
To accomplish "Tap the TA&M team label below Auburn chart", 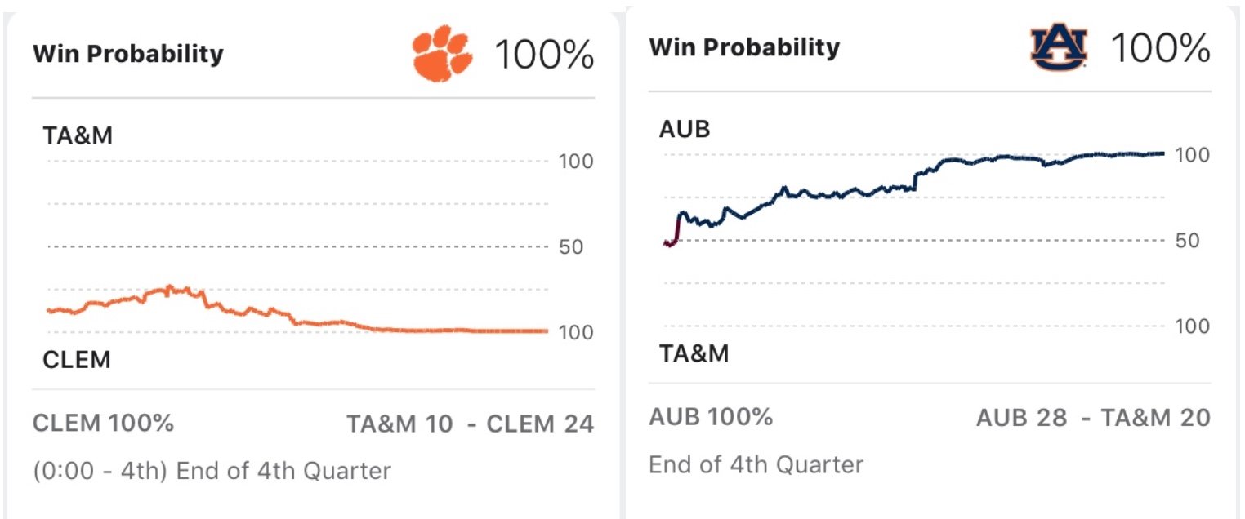I will tap(694, 353).
